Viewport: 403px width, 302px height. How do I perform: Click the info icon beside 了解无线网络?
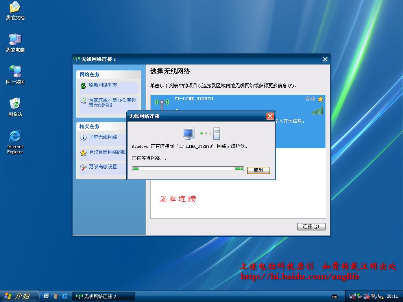tap(83, 138)
